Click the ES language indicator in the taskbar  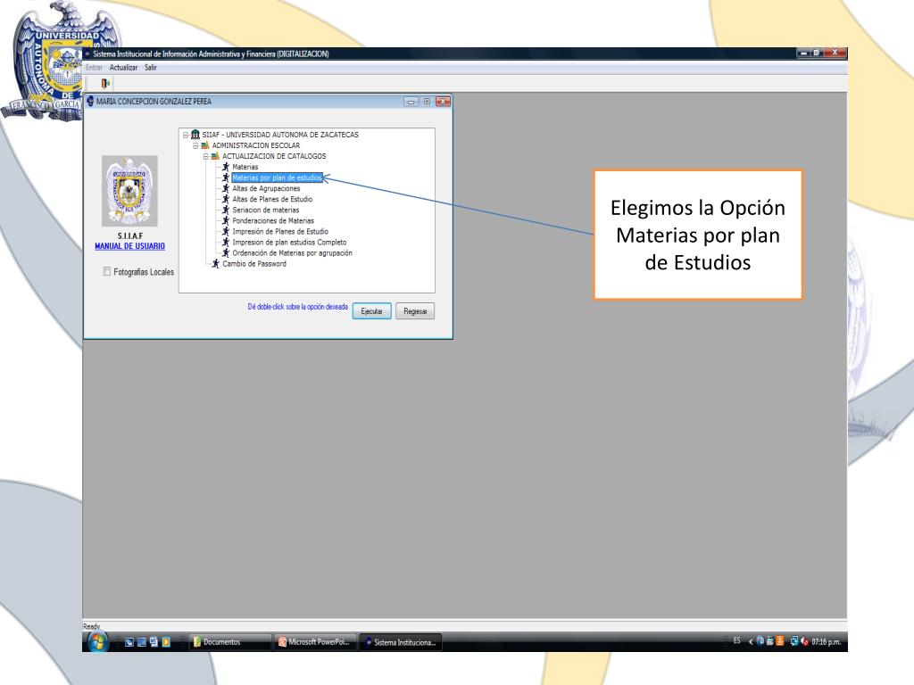coord(736,640)
